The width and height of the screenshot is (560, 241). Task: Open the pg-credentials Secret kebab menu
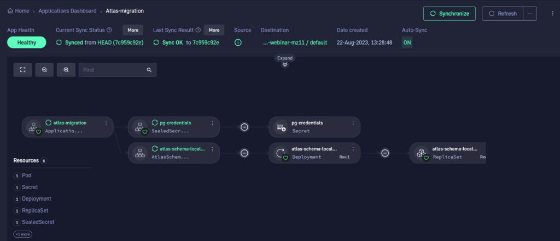(353, 123)
